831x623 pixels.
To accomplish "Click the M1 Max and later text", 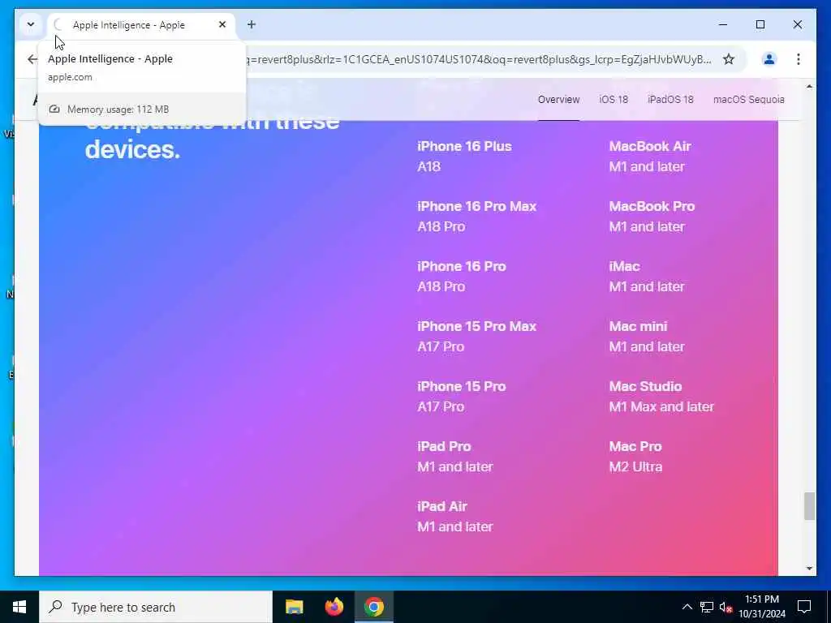I will click(x=661, y=407).
